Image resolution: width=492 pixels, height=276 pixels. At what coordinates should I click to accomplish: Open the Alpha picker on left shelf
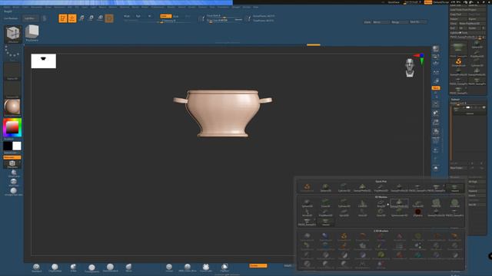pos(12,71)
